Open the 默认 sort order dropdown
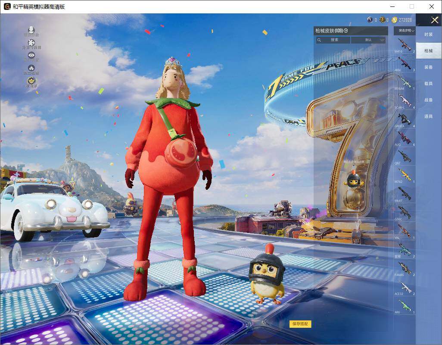Screen dimensions: 442x345 click(x=368, y=40)
